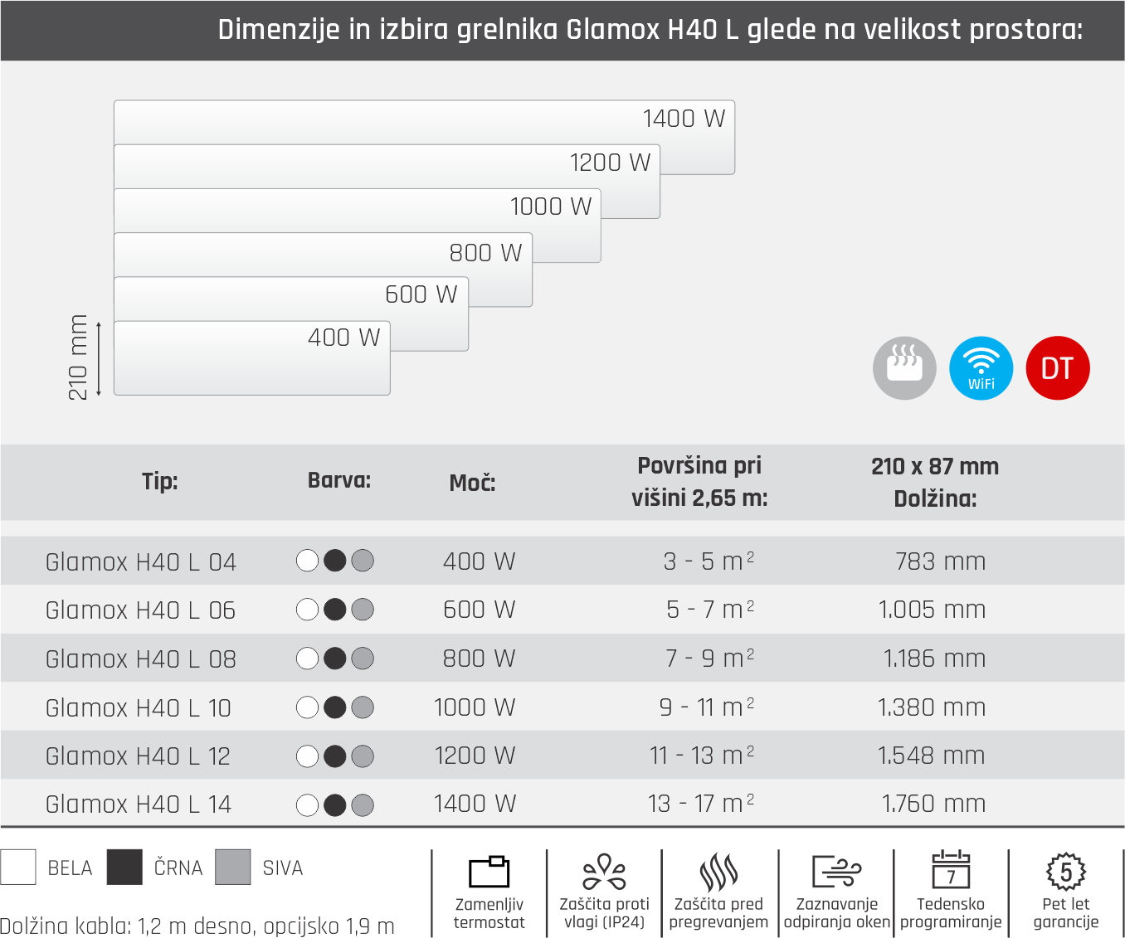Image resolution: width=1125 pixels, height=938 pixels.
Task: Click the 1000 W heater panel illustration
Action: pos(357,211)
